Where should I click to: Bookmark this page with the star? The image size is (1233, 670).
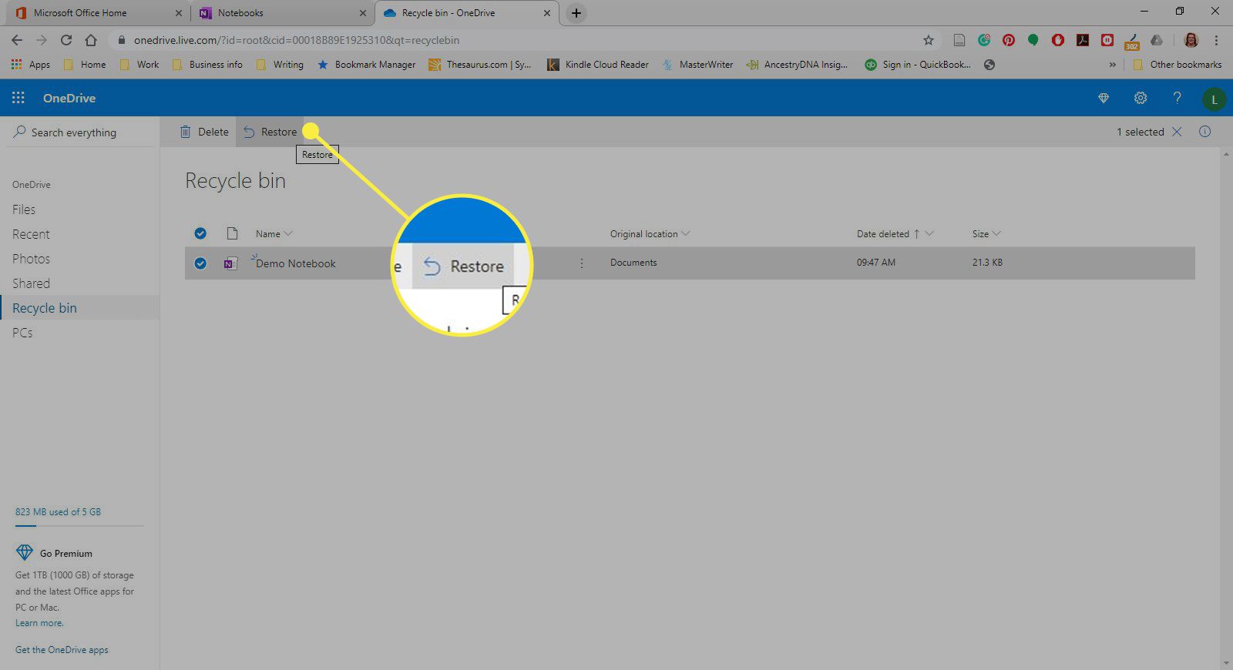click(929, 40)
